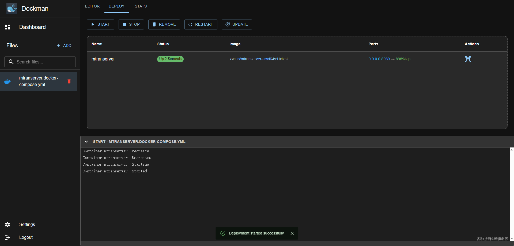The image size is (514, 246).
Task: Click the Status column header
Action: 163,44
